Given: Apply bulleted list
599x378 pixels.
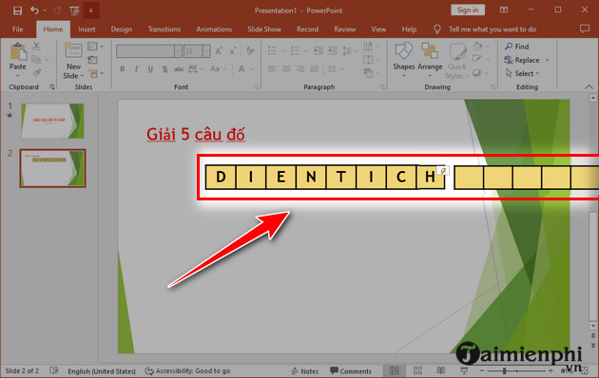Looking at the screenshot, I should coord(272,50).
